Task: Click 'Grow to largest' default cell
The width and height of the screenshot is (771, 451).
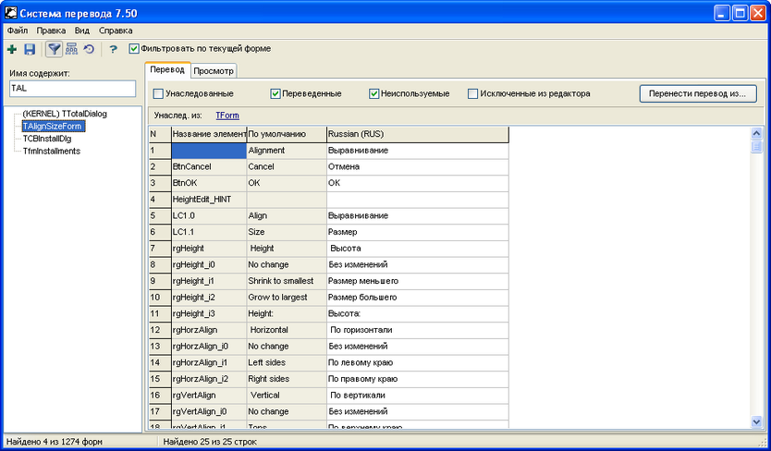Action: [287, 297]
